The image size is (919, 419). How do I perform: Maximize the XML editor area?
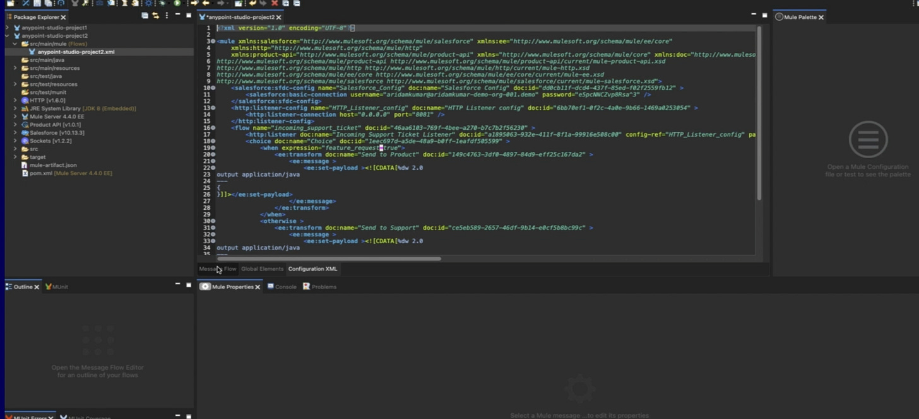764,14
